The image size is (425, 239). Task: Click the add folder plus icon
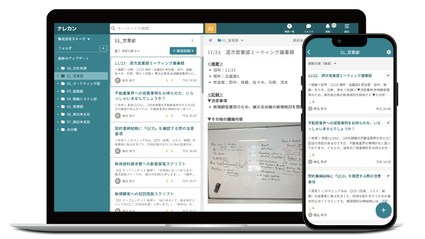(x=103, y=48)
